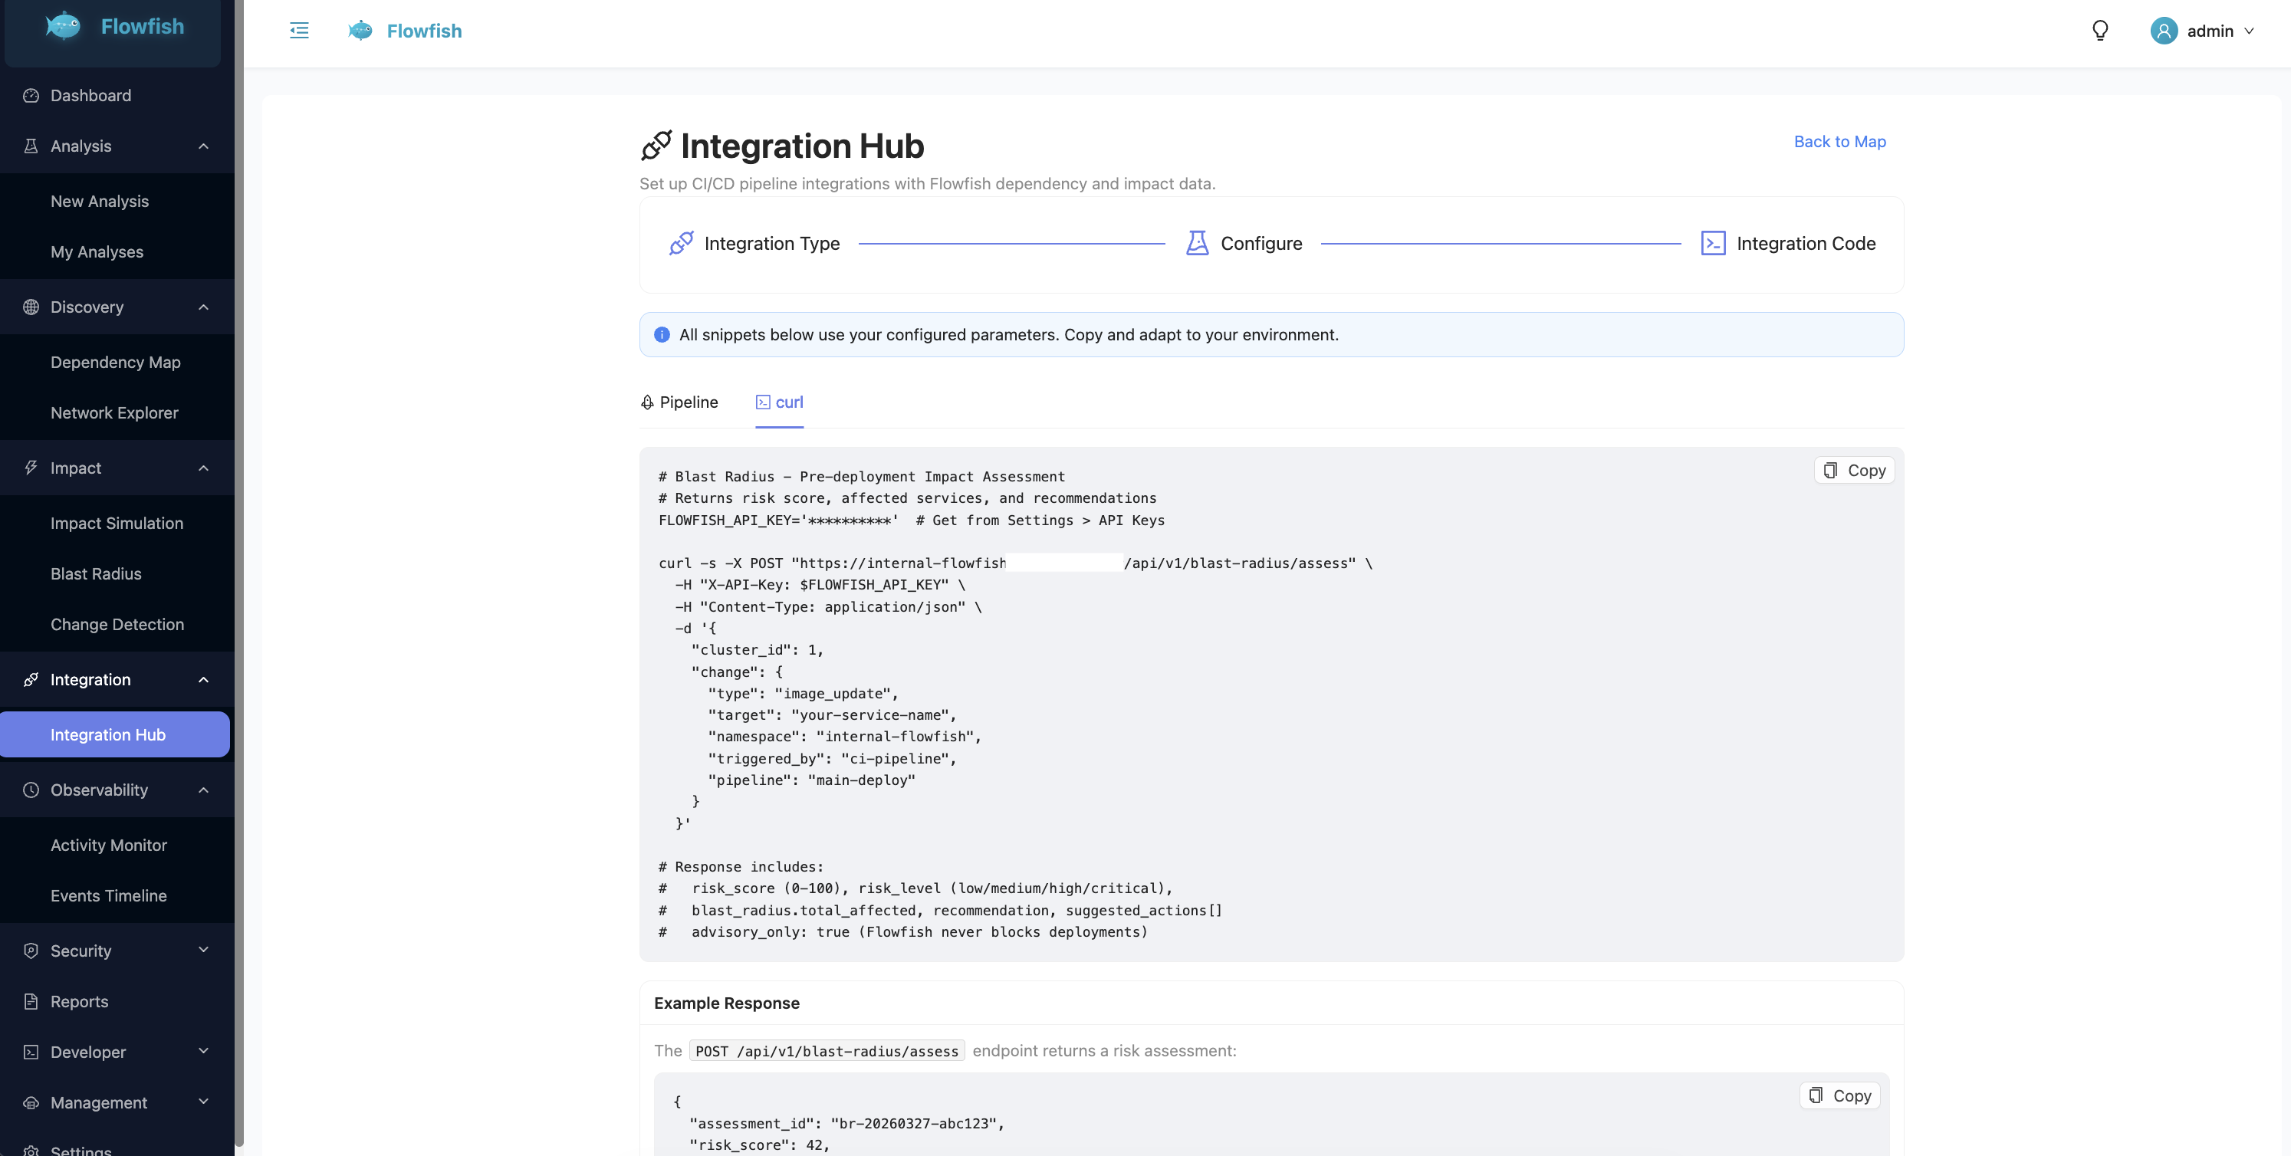Go to Dependency Map
Screen dimensions: 2291x1156
pos(116,362)
